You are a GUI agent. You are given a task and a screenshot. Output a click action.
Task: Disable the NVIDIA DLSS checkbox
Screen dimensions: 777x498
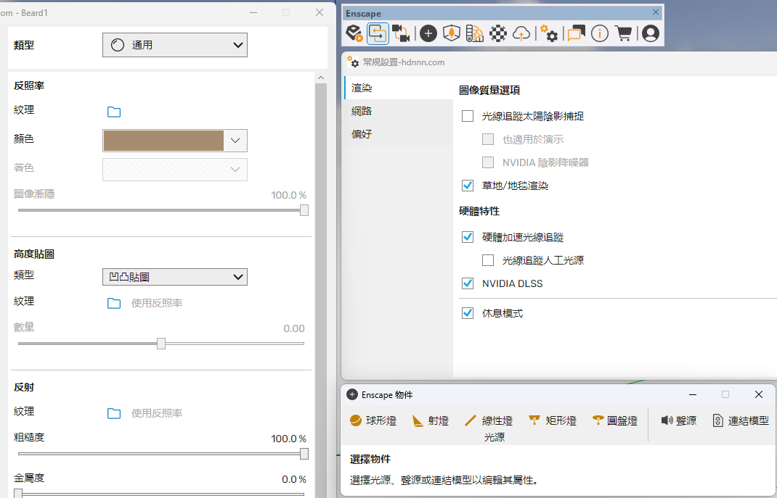468,283
